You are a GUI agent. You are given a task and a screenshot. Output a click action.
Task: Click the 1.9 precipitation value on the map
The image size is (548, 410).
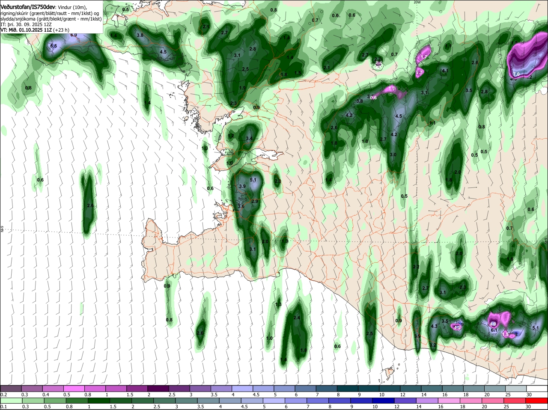242,88
